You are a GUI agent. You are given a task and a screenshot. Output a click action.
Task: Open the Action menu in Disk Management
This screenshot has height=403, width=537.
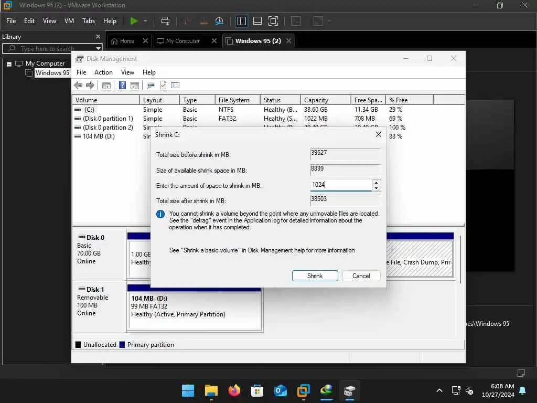coord(103,72)
